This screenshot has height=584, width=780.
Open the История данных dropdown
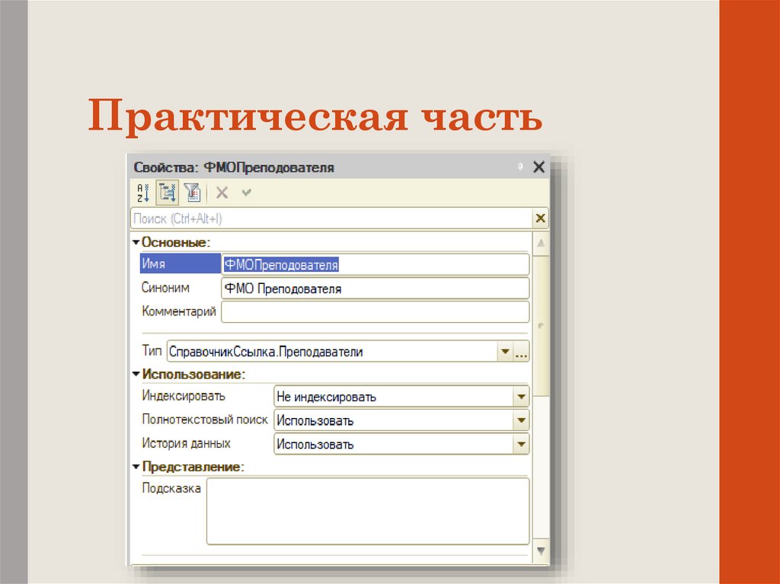pos(523,443)
